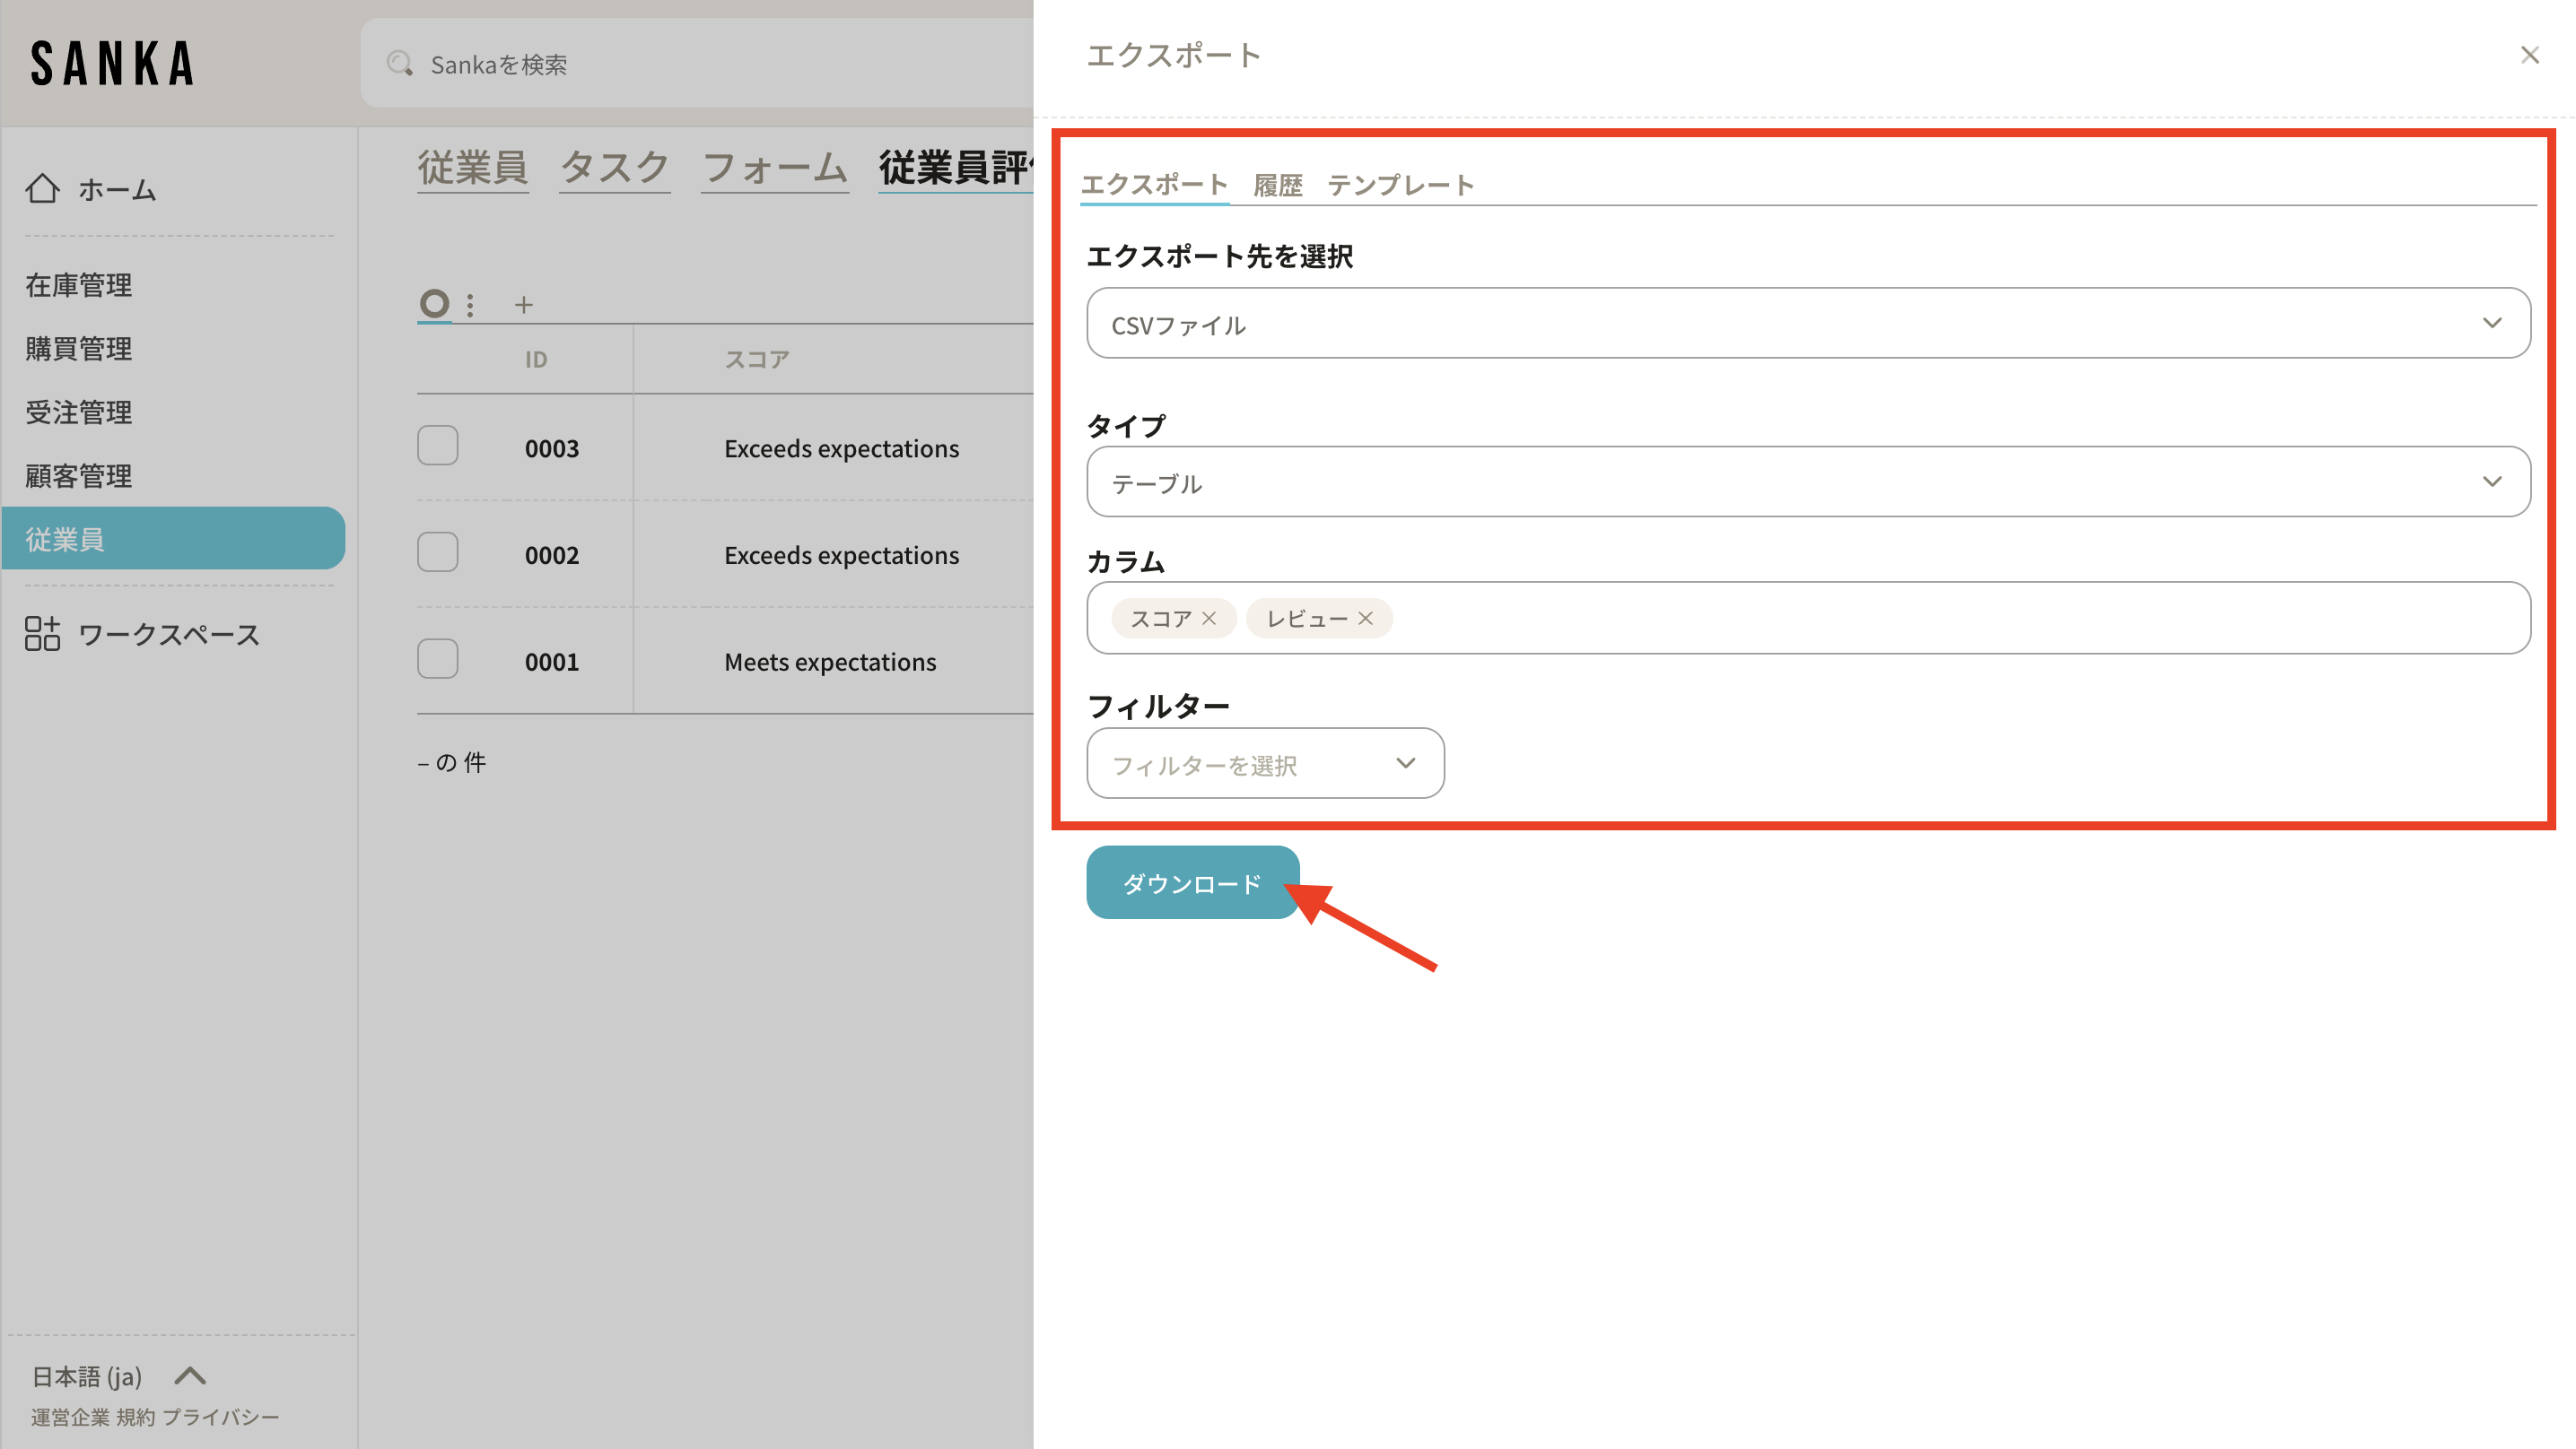Remove the スコア column tag
Viewport: 2576px width, 1449px height.
[x=1209, y=619]
